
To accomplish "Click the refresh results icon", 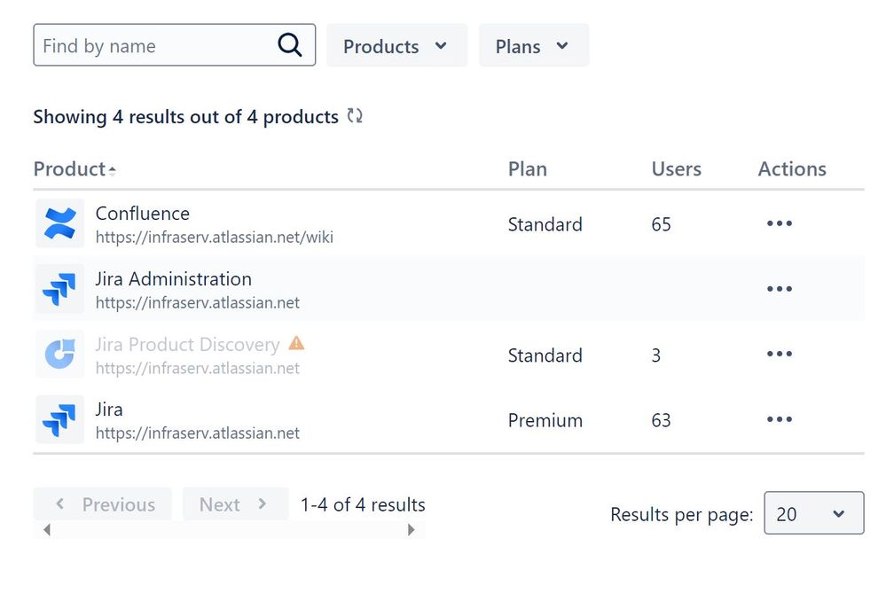I will (355, 116).
